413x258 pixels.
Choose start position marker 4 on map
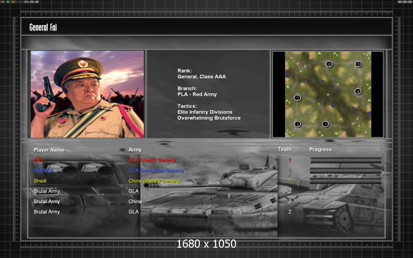tap(358, 91)
